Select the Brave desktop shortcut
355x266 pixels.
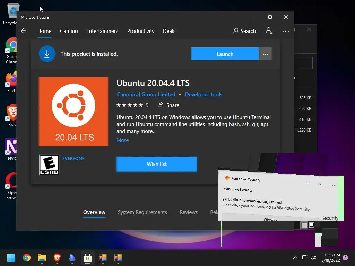(11, 116)
